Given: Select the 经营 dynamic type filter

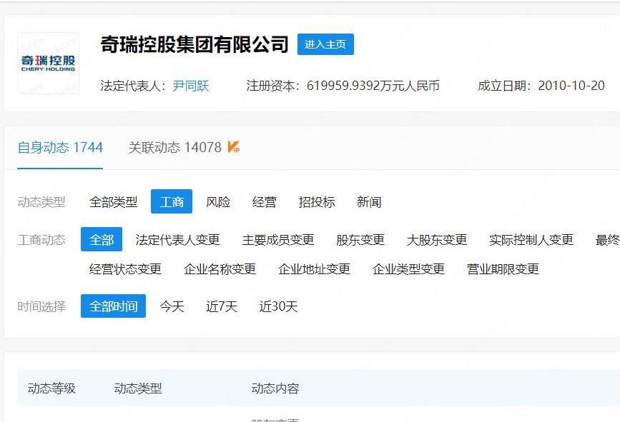Looking at the screenshot, I should (264, 202).
